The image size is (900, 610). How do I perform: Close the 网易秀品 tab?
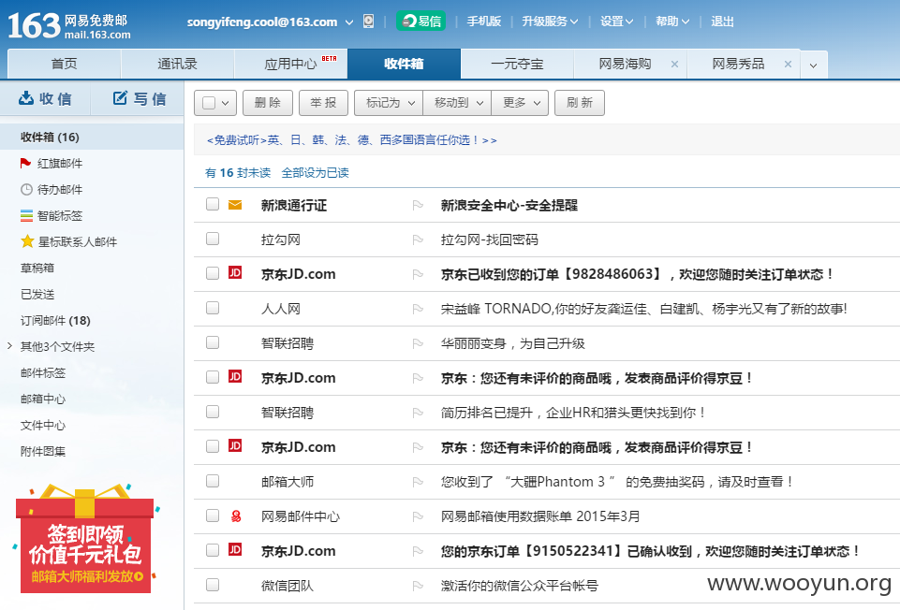(x=788, y=65)
